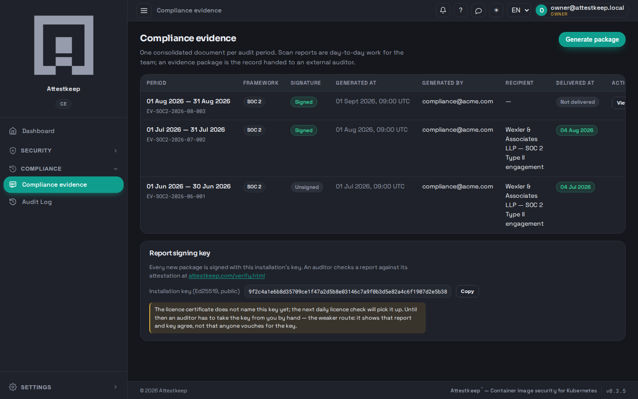Click SOC 2 badge in August row

pos(254,102)
